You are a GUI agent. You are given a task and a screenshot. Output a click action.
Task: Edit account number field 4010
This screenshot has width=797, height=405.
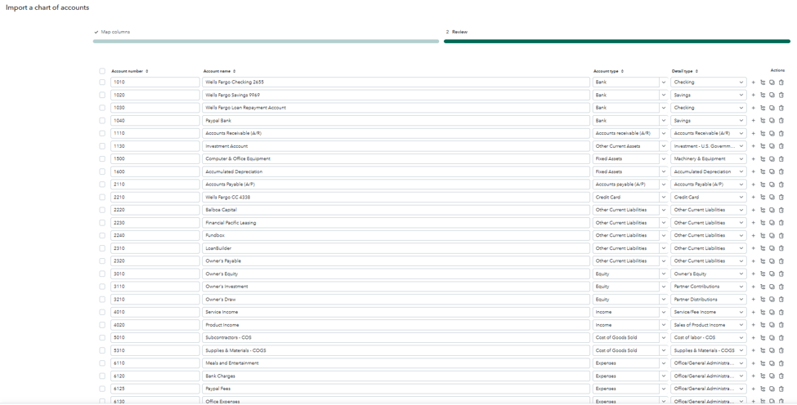click(x=155, y=312)
